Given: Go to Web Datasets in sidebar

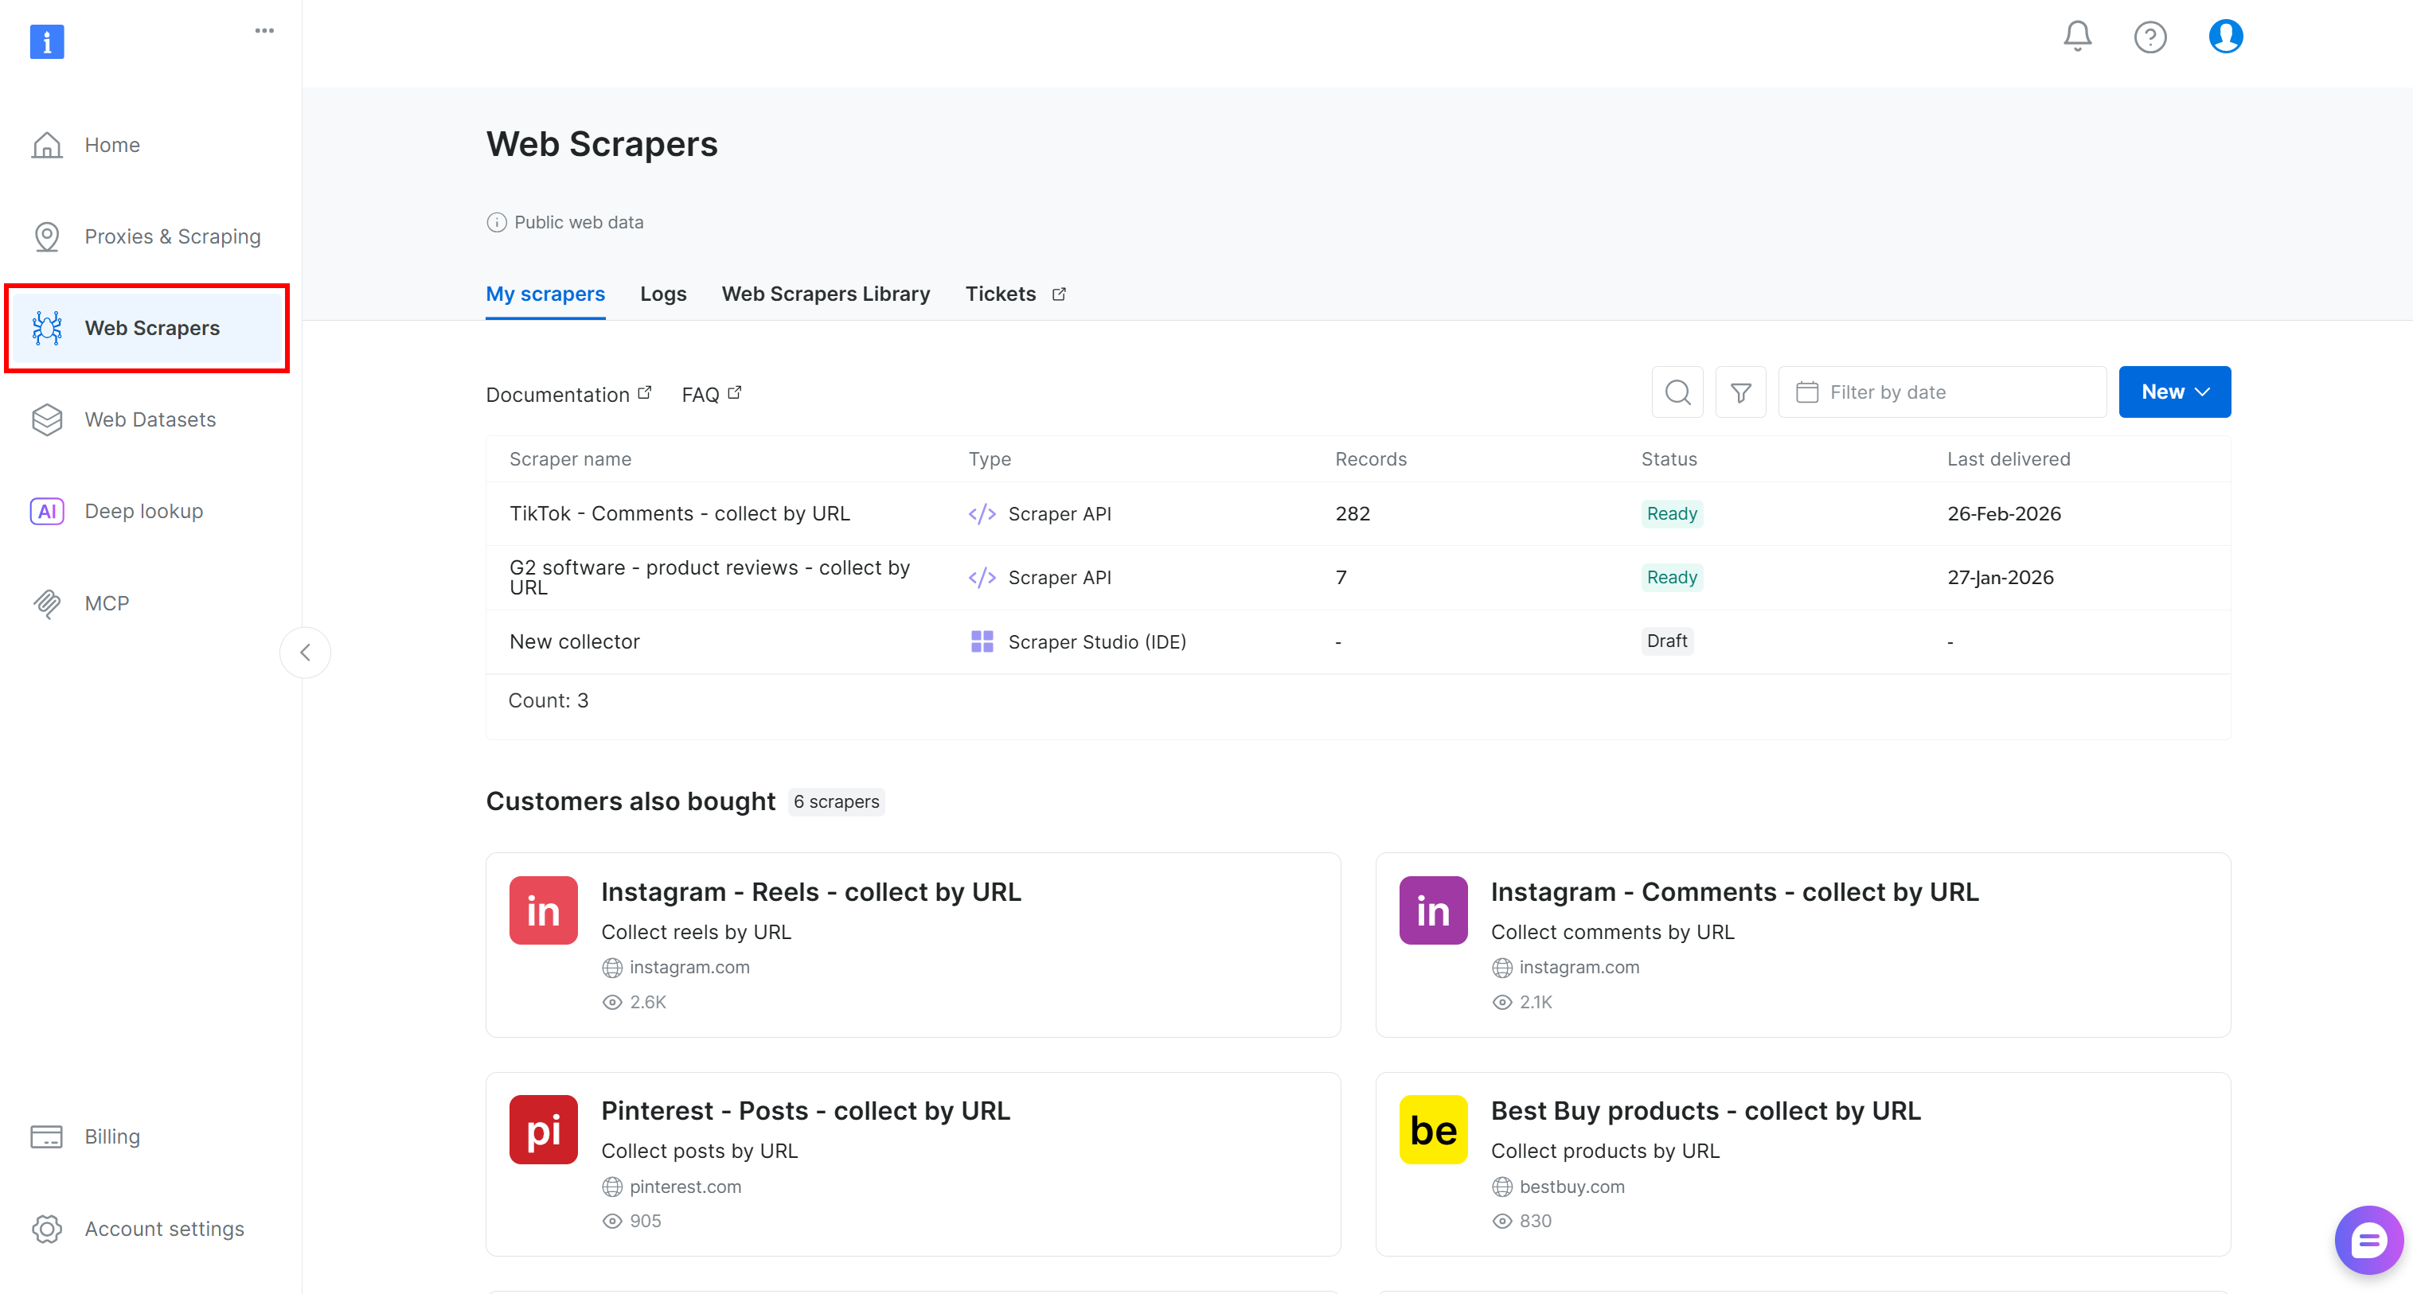Looking at the screenshot, I should coord(150,419).
